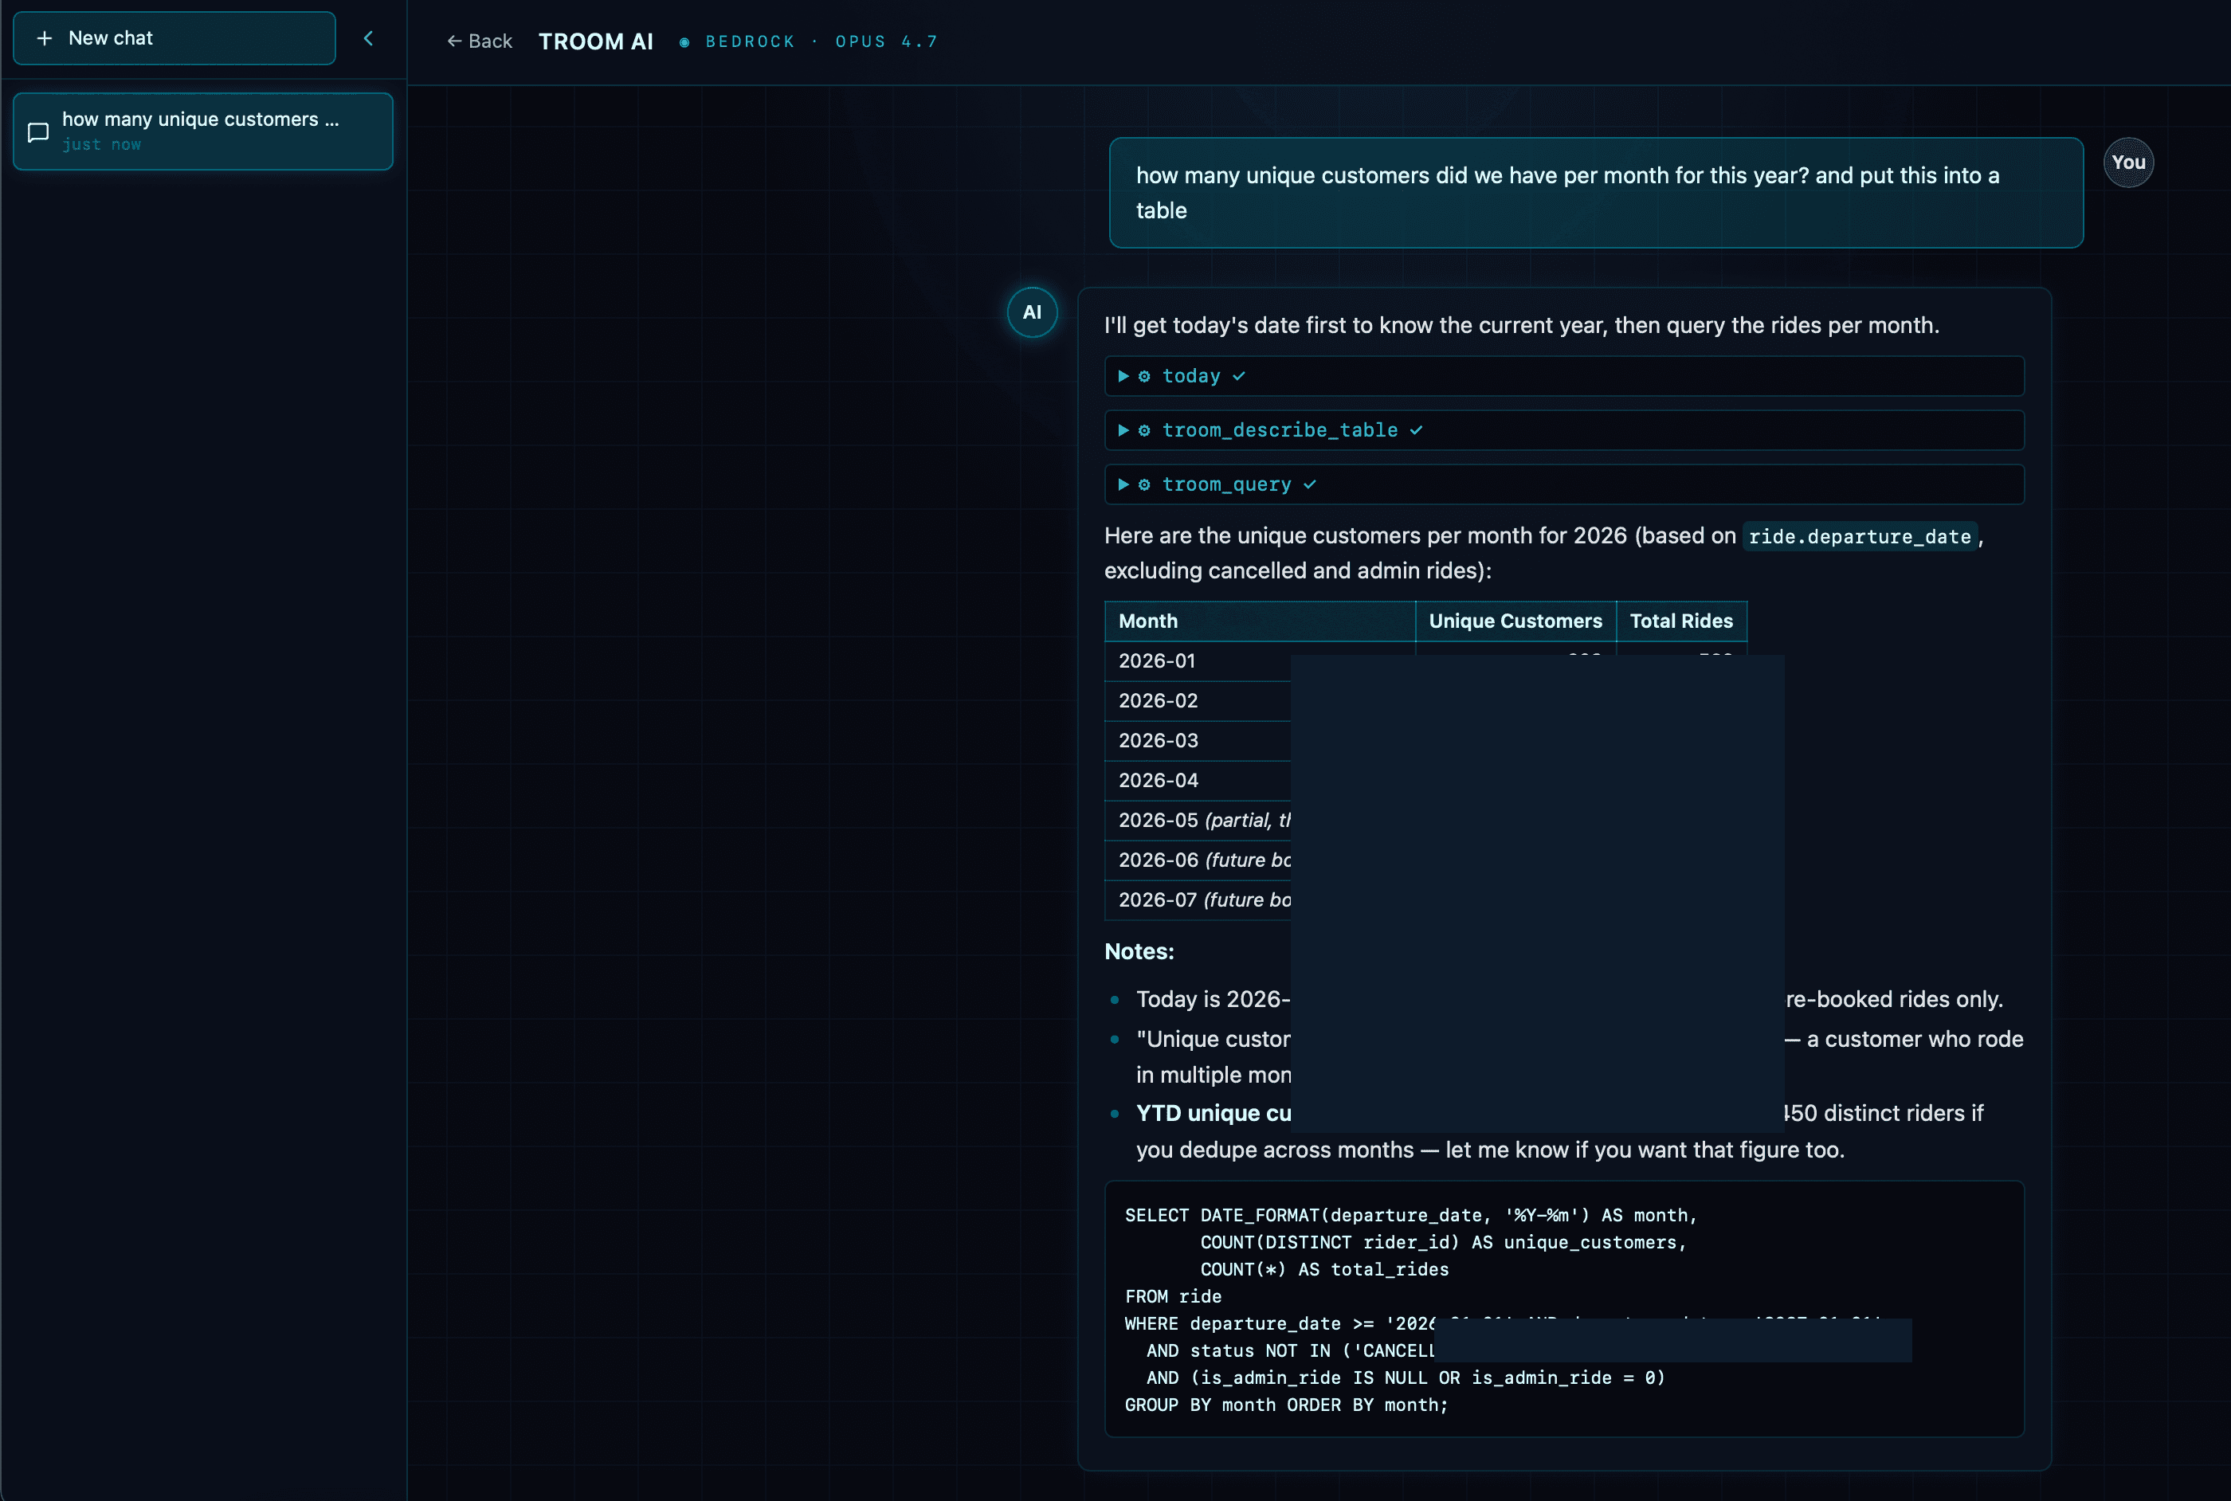Click the gear icon beside troom_query

tap(1143, 484)
